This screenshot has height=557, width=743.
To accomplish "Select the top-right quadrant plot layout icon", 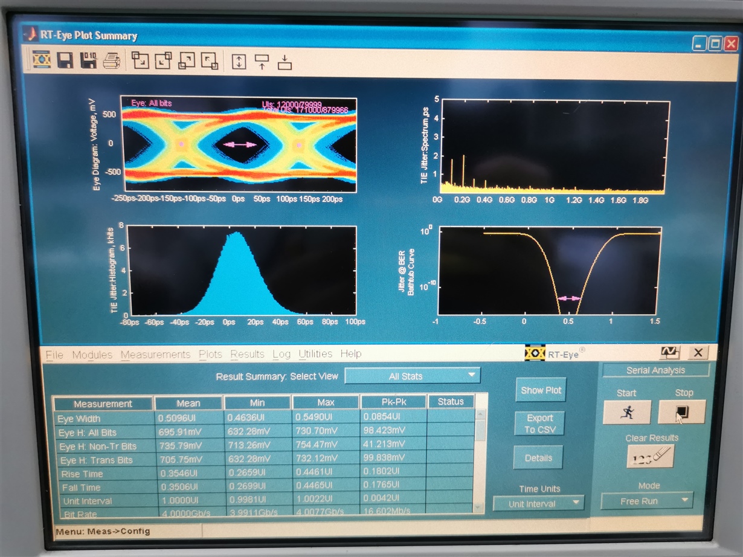I will click(x=163, y=60).
